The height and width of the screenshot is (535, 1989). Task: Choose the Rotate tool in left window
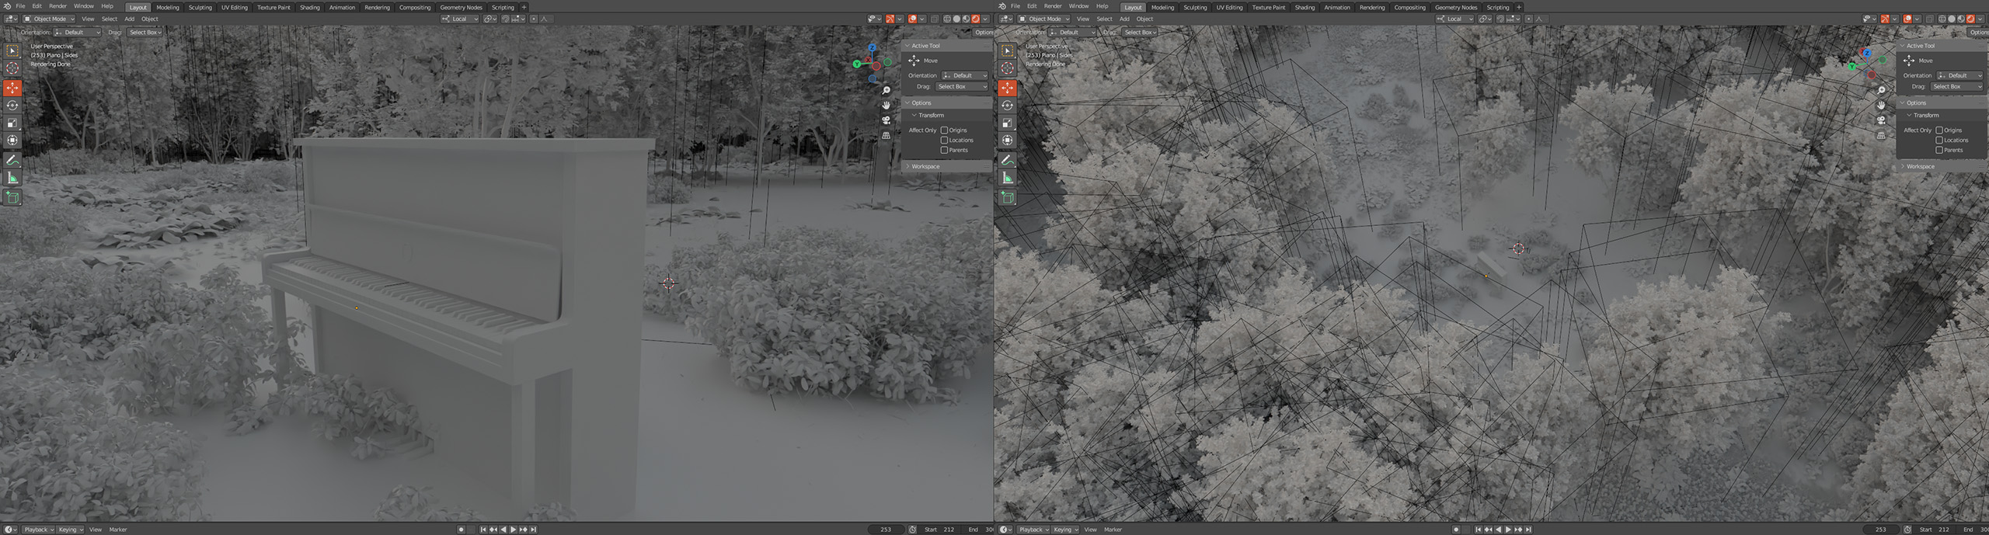pos(12,105)
